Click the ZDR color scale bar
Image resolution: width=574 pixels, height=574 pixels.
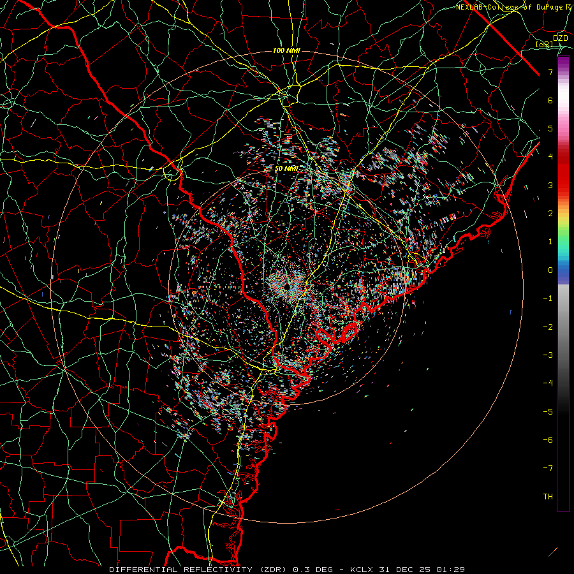563,283
